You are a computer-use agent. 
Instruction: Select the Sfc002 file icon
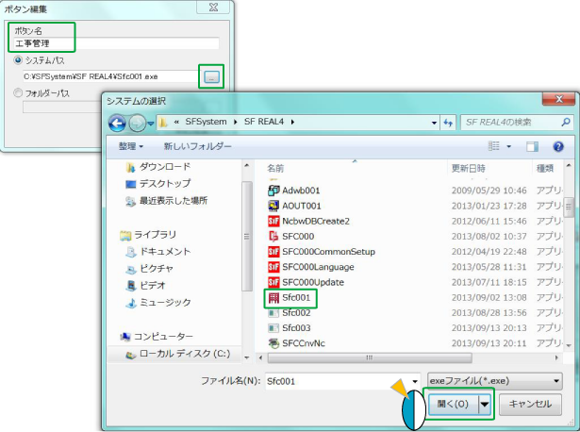(x=273, y=313)
